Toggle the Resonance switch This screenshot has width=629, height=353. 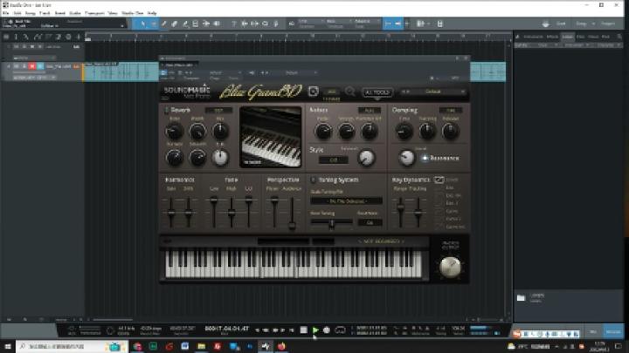tap(425, 158)
